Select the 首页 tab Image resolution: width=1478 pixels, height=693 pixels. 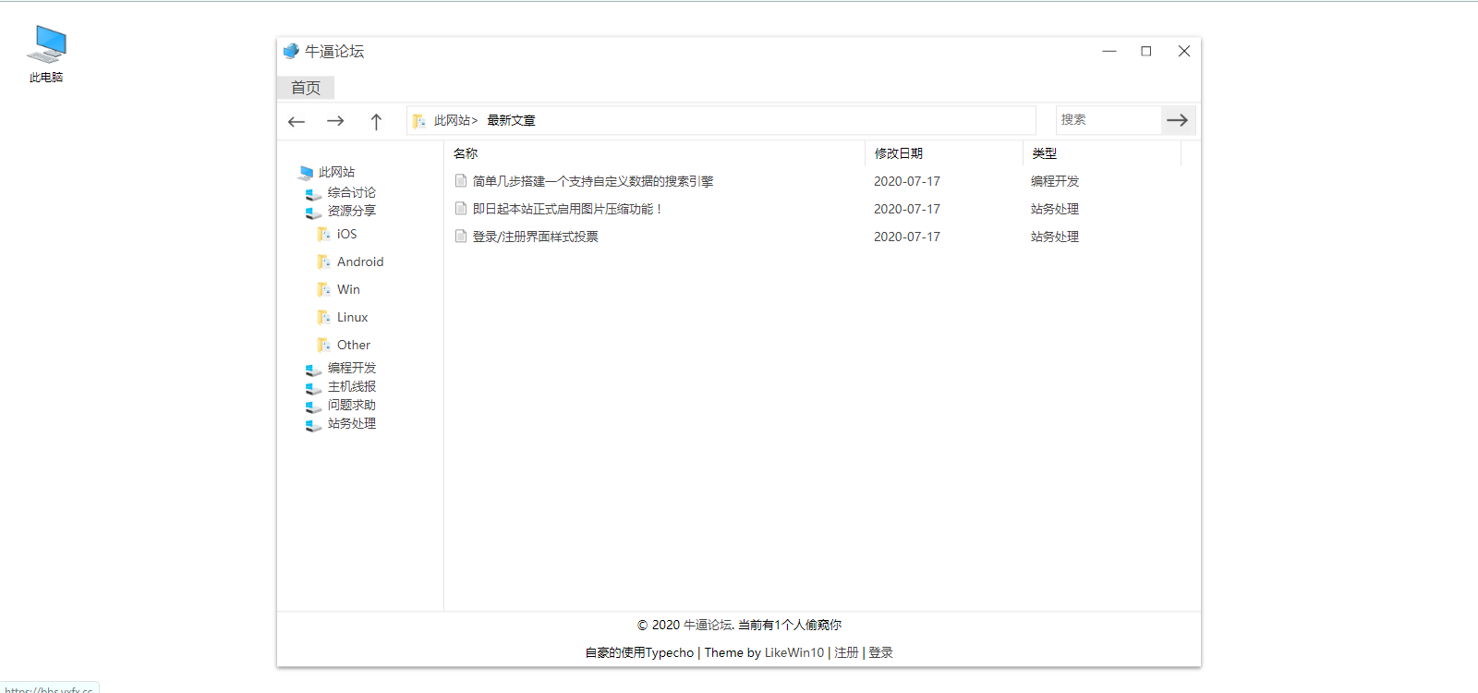click(306, 88)
